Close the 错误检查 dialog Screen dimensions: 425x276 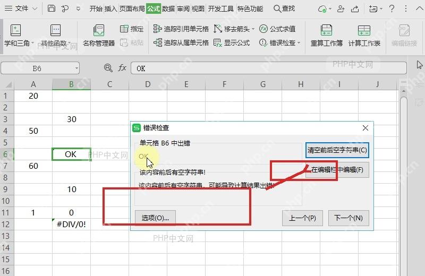(365, 128)
